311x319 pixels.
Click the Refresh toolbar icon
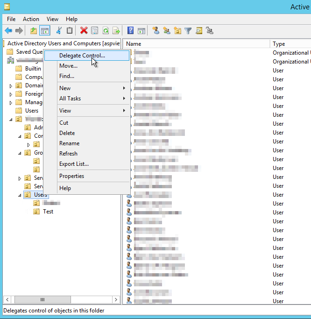(106, 31)
